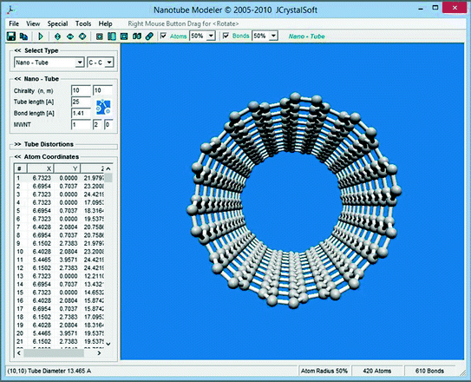Screen dimensions: 471x382
Task: Select atom row 11 in coordinates table
Action: tap(59, 260)
